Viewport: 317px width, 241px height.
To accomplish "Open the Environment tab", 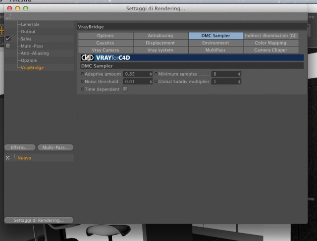I will (x=216, y=43).
